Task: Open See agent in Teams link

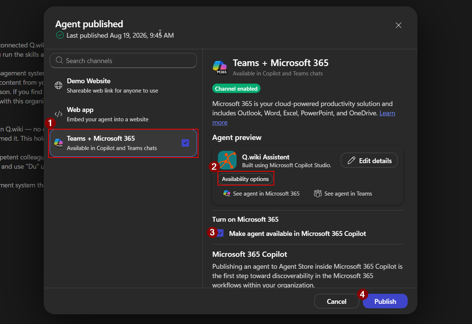Action: click(343, 193)
